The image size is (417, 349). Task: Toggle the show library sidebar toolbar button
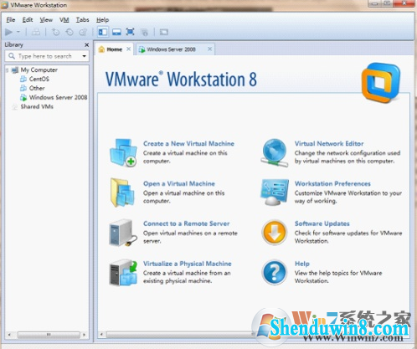103,32
